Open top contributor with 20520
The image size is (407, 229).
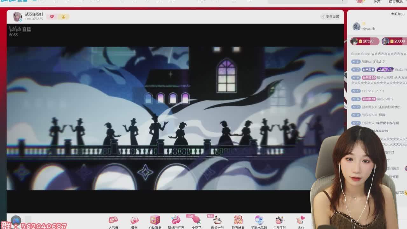pyautogui.click(x=365, y=41)
